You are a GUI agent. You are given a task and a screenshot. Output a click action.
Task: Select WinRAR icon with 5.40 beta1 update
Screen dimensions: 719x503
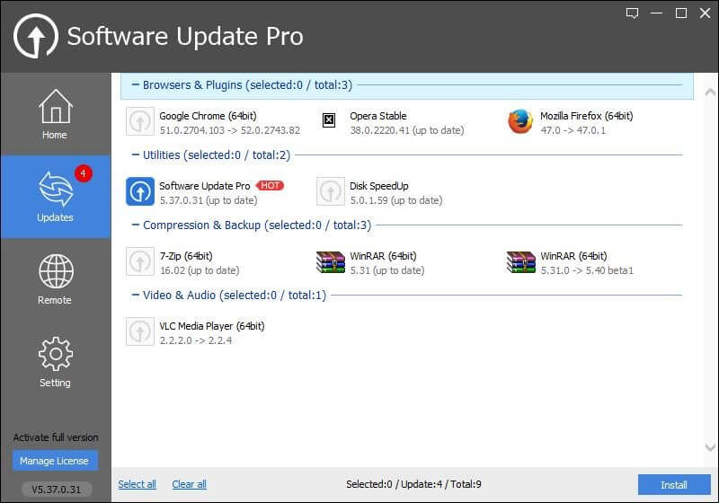click(x=521, y=261)
